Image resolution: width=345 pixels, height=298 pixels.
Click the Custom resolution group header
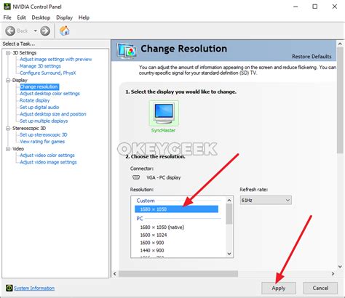click(146, 201)
